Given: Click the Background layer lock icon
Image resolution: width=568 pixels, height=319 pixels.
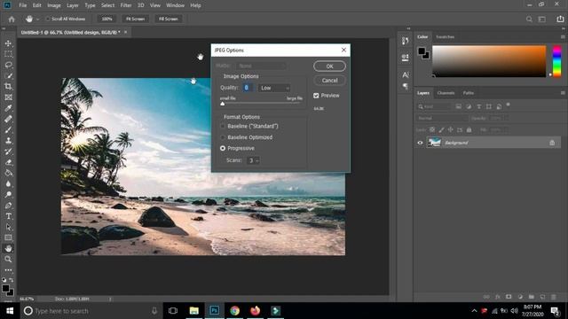Looking at the screenshot, I should [552, 143].
